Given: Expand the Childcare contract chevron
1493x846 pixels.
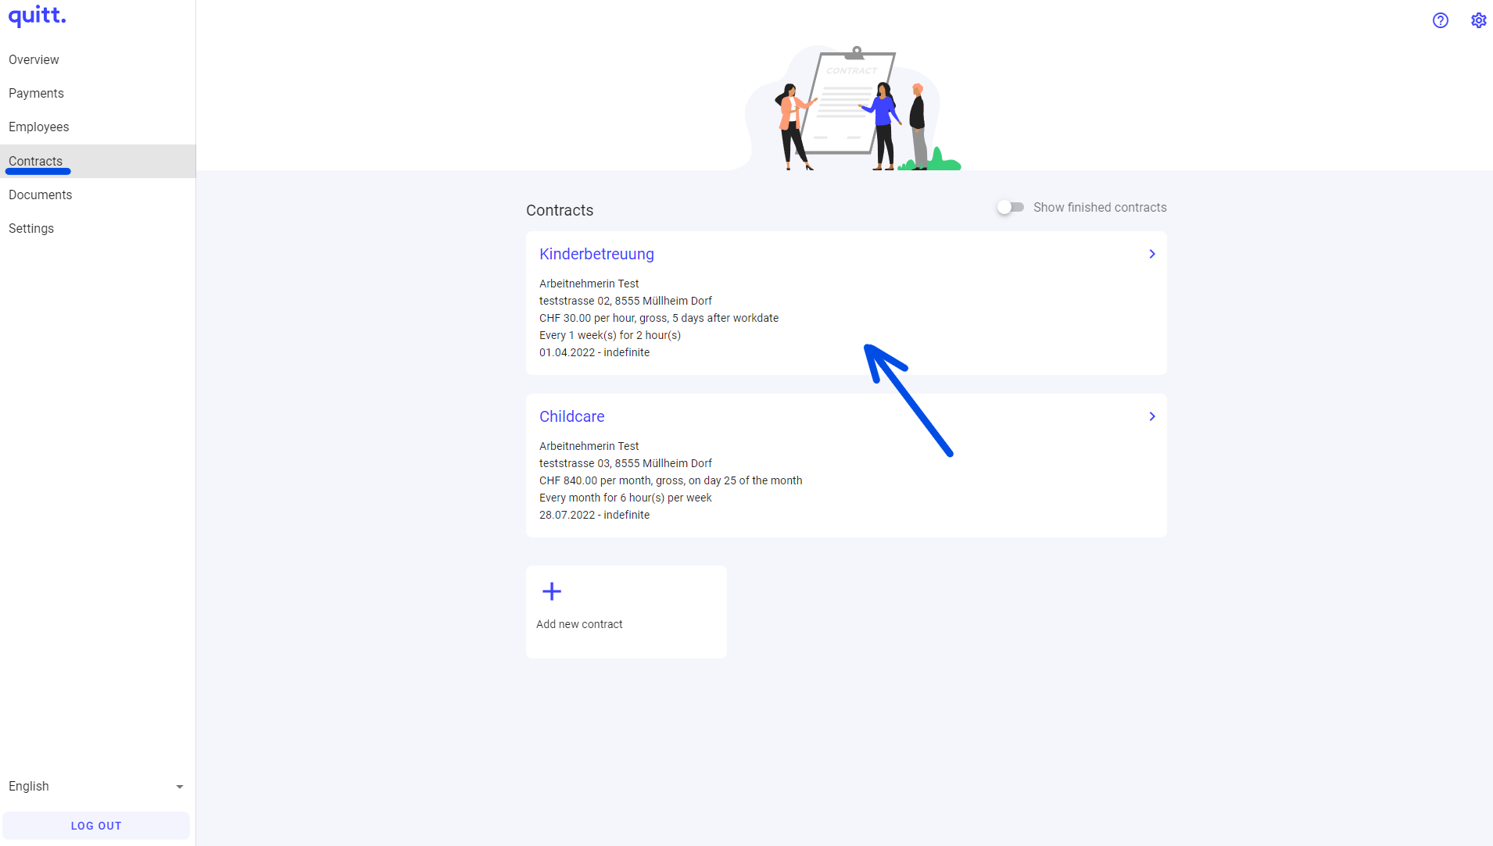Looking at the screenshot, I should pyautogui.click(x=1151, y=417).
